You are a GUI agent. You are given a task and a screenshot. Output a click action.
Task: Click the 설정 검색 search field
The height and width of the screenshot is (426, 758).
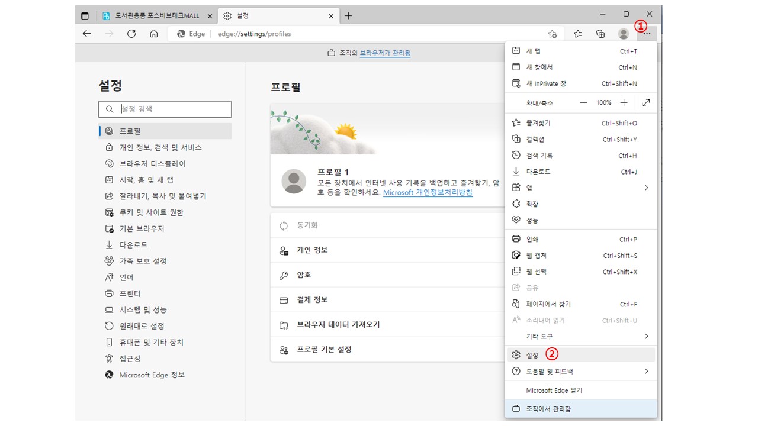(x=172, y=109)
